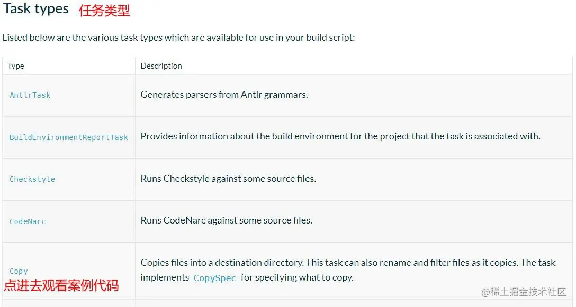
Task: Click the red 任务类型 annotation
Action: 104,11
